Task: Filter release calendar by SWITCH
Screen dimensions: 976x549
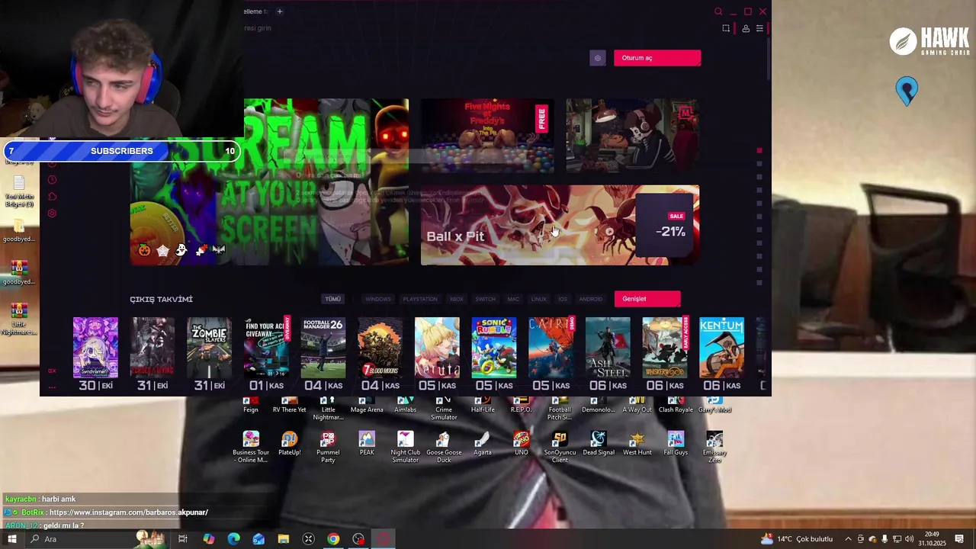Action: pos(485,299)
